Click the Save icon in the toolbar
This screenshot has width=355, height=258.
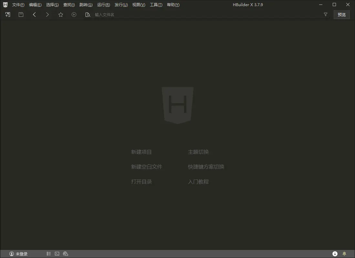(x=21, y=14)
